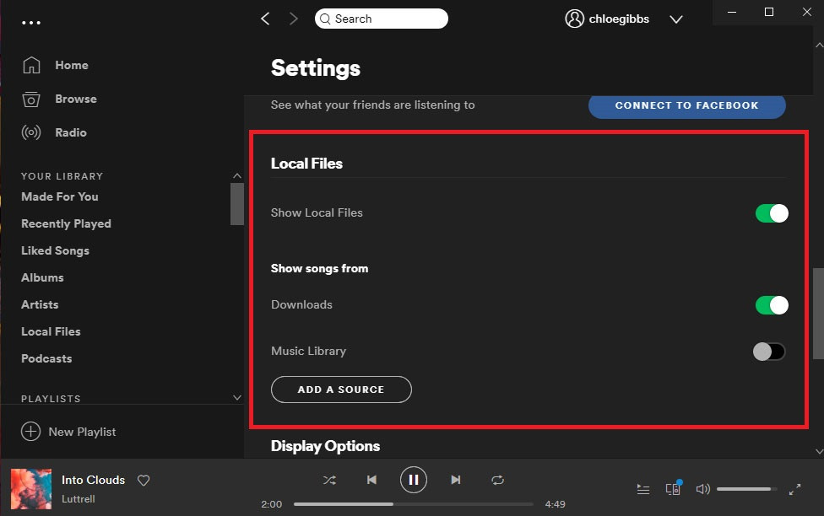Like Into Clouds with heart icon

(144, 481)
